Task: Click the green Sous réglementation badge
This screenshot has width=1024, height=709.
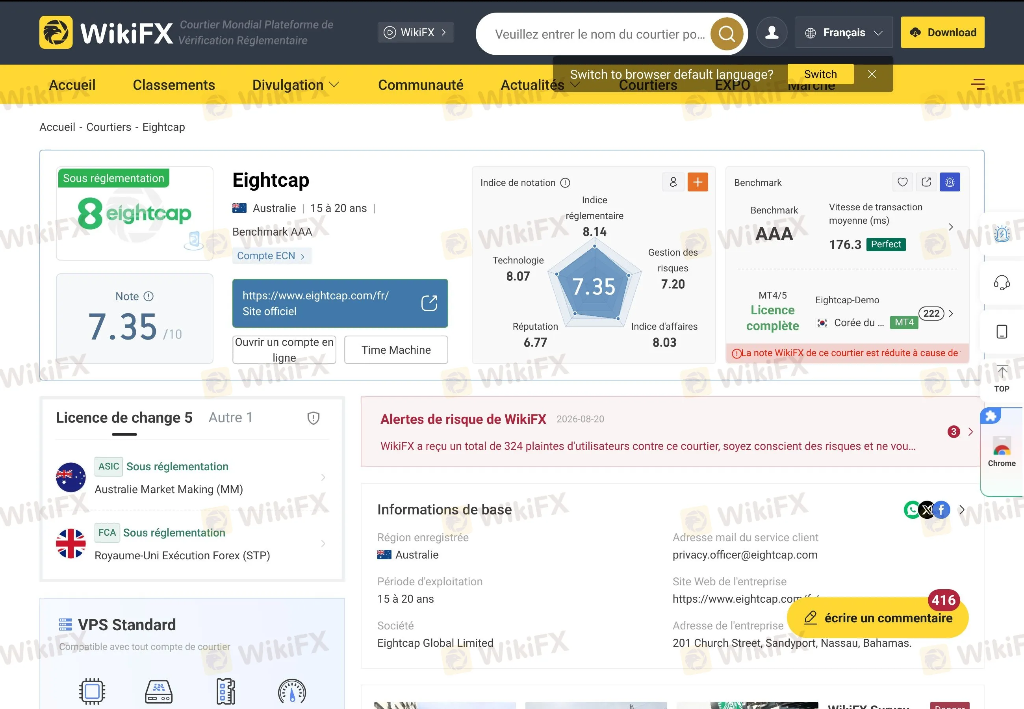Action: click(114, 178)
